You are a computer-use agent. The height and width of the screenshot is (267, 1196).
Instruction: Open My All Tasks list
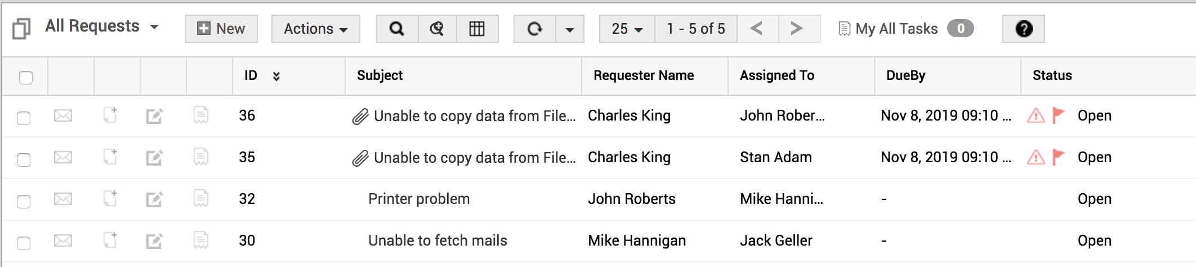pos(896,29)
